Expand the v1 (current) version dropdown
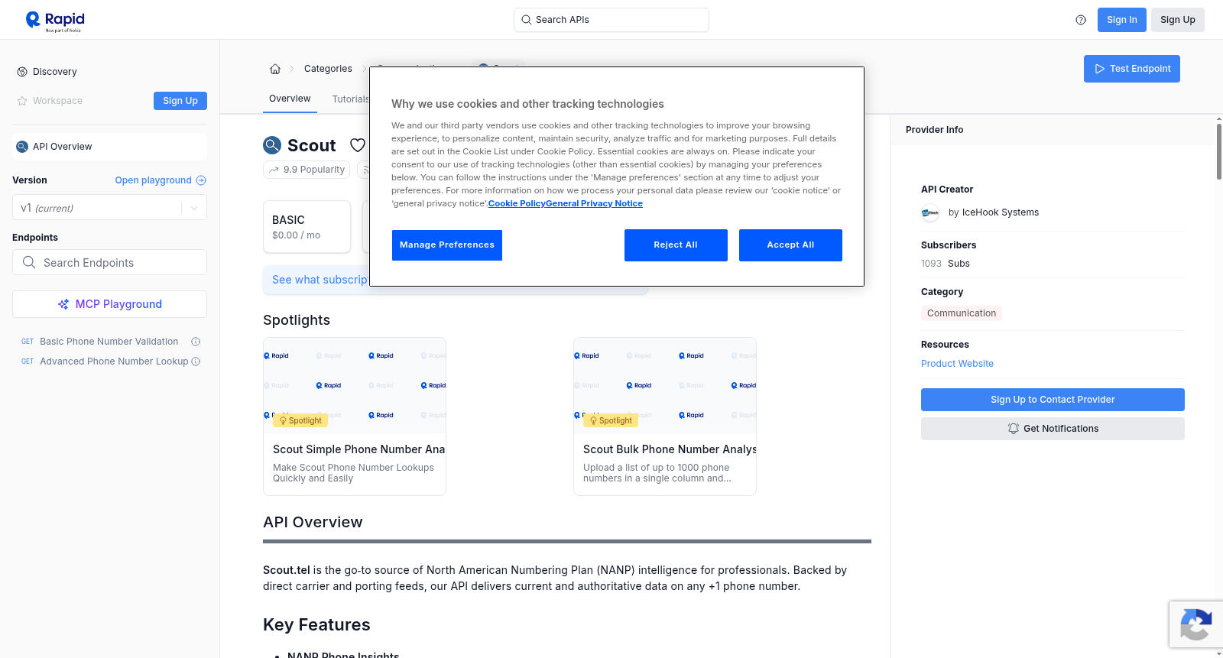Image resolution: width=1223 pixels, height=658 pixels. tap(109, 208)
